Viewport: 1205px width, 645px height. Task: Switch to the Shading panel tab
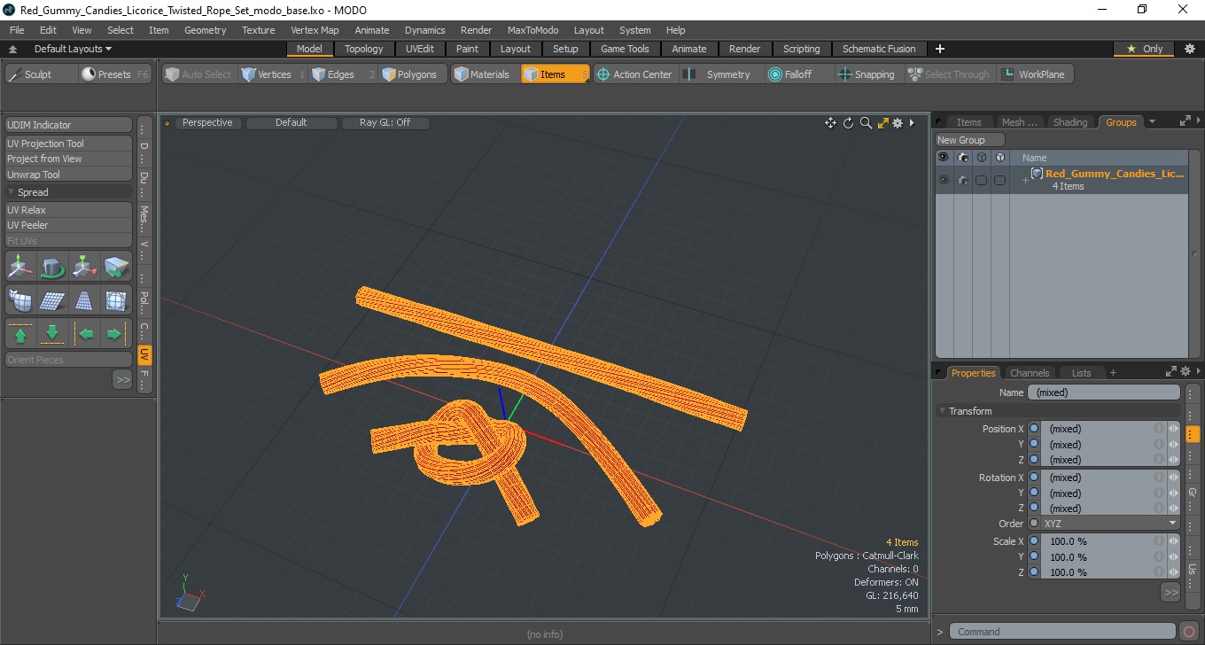click(x=1070, y=122)
